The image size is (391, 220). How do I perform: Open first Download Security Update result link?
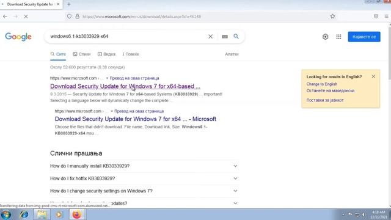tap(125, 86)
